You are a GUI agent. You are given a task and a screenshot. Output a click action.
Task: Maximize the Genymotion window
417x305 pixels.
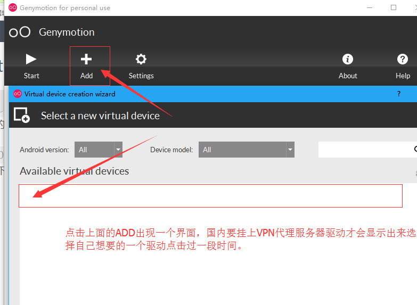pos(394,7)
